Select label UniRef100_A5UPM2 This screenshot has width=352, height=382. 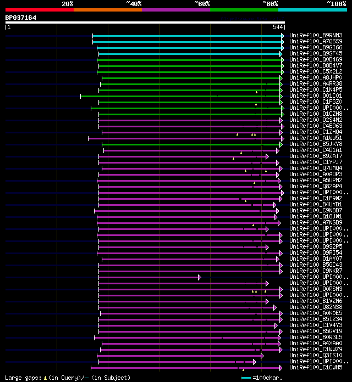[x=316, y=180]
